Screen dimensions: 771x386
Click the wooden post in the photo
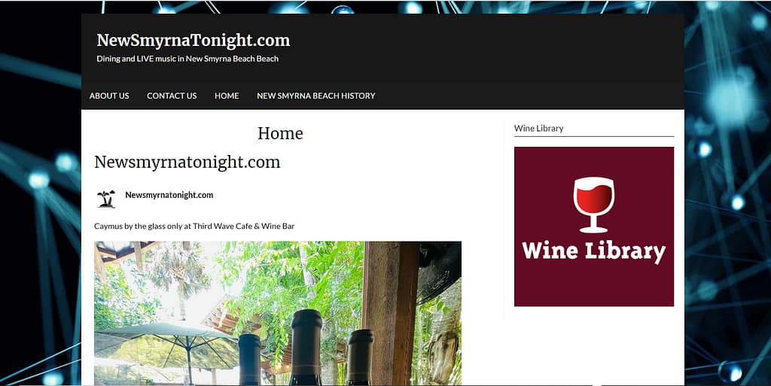point(391,313)
